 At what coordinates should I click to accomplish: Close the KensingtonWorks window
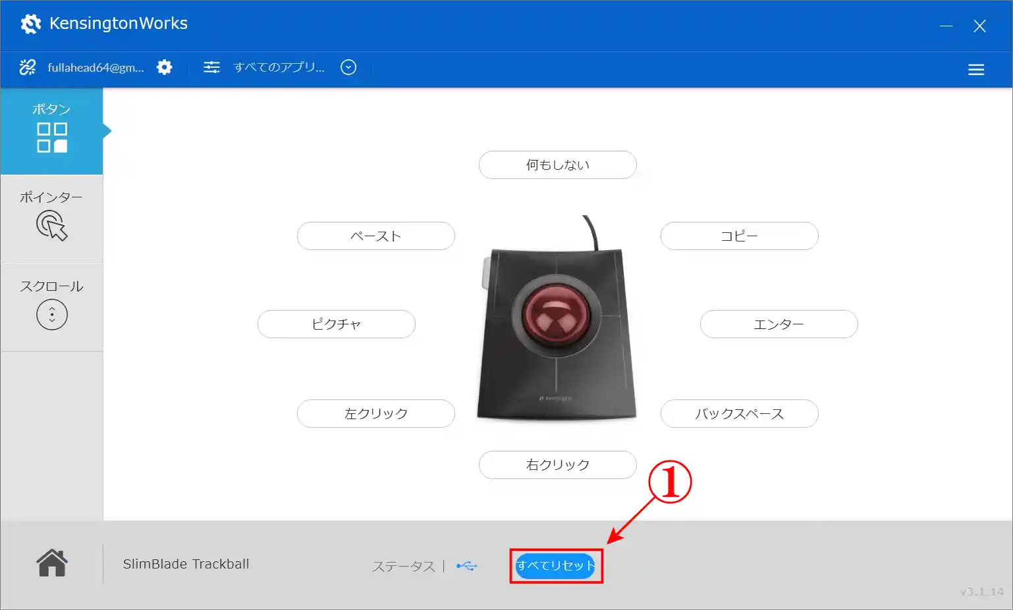[979, 26]
